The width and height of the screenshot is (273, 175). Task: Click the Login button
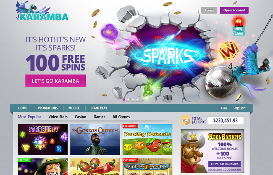coord(209,10)
